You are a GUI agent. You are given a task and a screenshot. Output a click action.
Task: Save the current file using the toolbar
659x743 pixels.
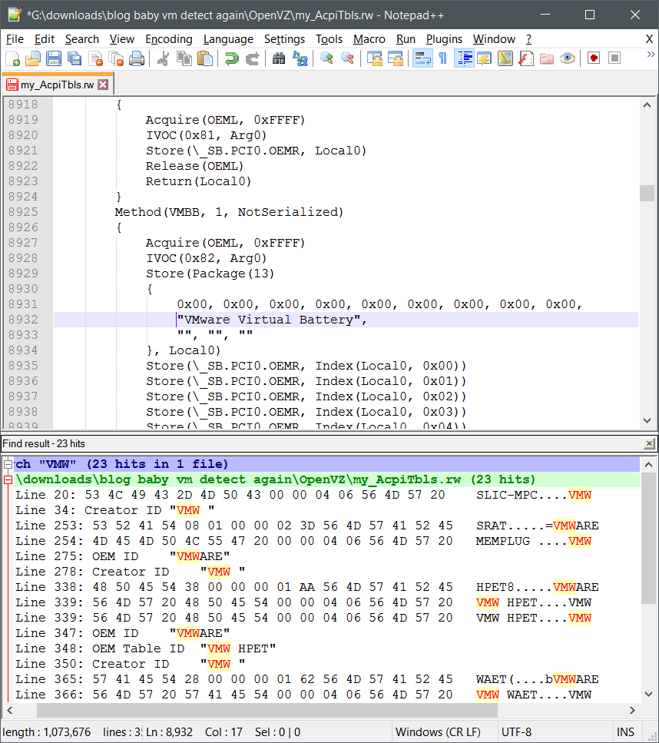(54, 58)
